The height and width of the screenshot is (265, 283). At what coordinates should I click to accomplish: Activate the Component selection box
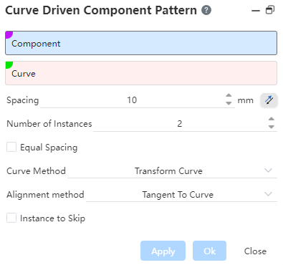tap(141, 43)
